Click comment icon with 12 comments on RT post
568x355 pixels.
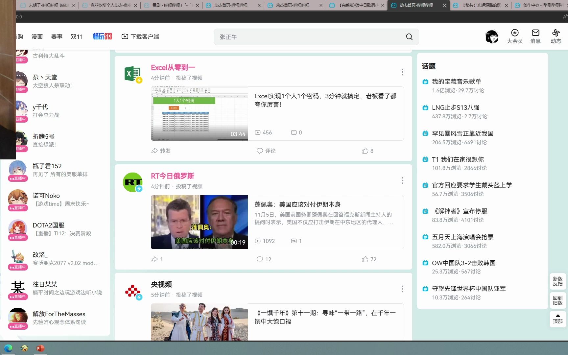(x=260, y=259)
